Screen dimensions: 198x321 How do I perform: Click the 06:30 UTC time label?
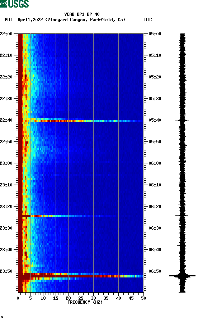coord(155,228)
